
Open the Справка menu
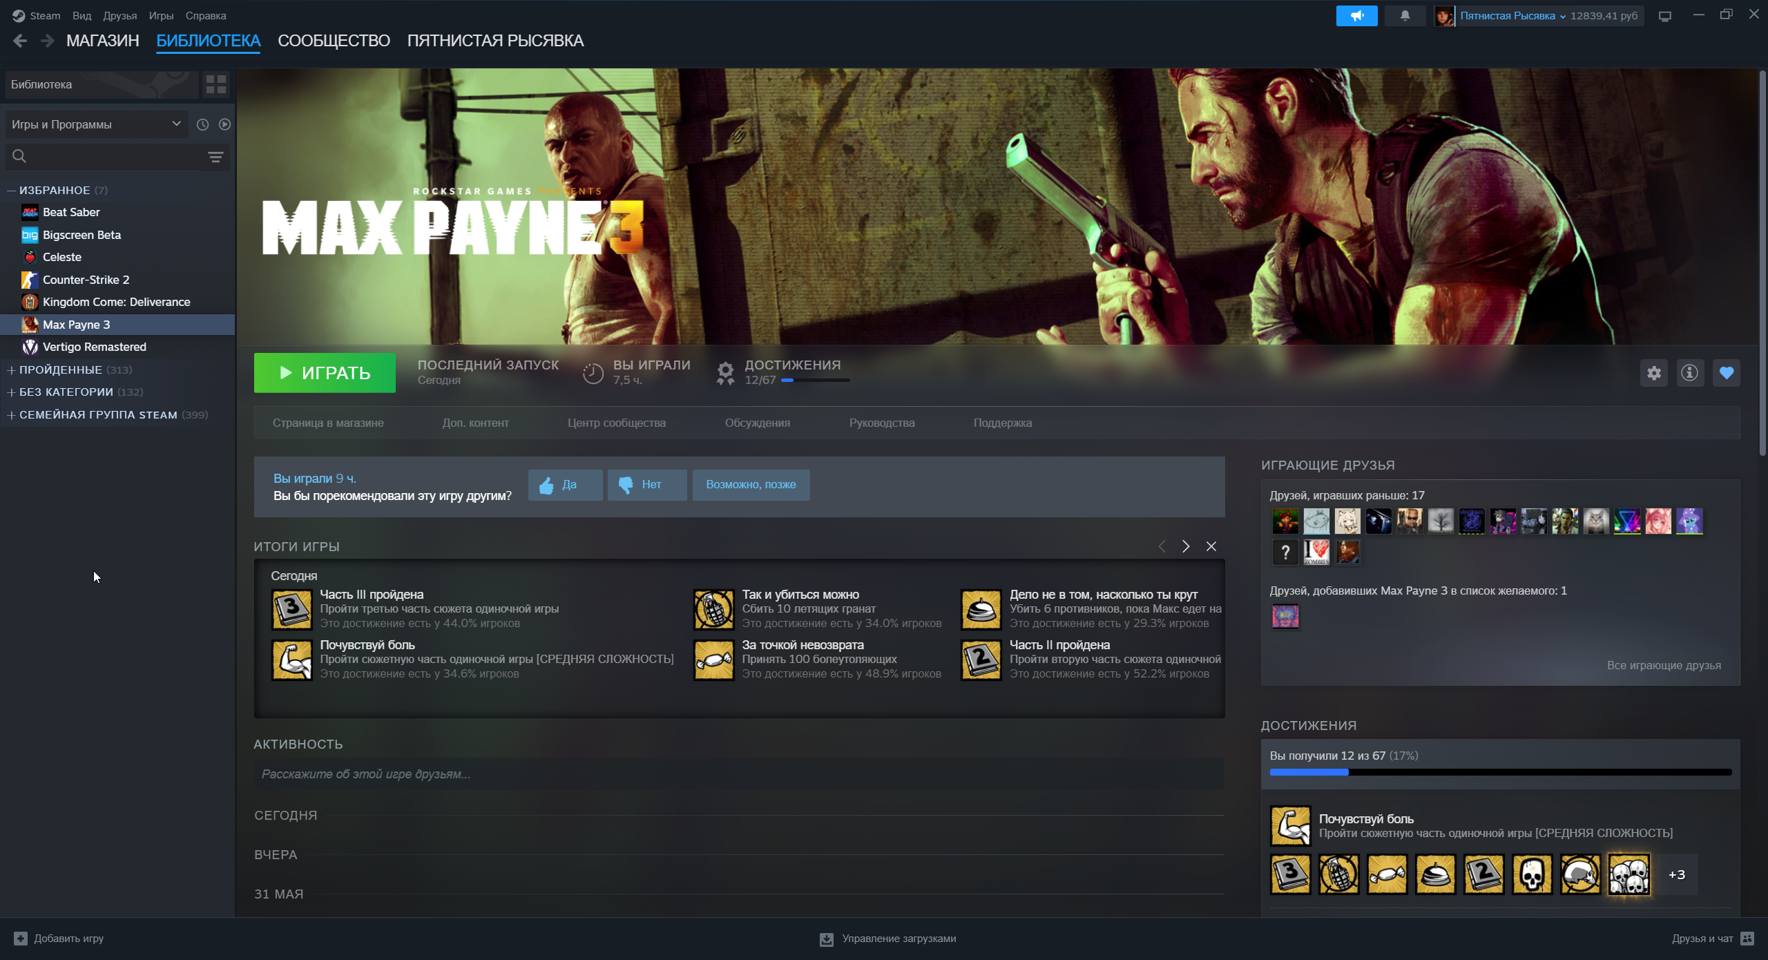click(206, 16)
